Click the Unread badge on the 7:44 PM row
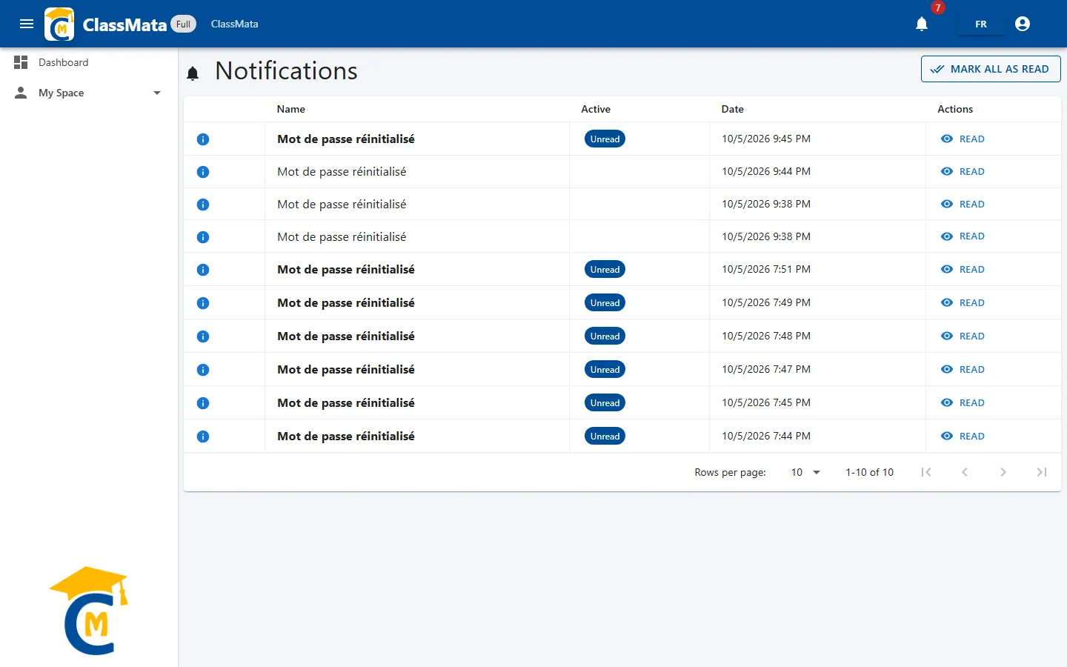 (605, 436)
